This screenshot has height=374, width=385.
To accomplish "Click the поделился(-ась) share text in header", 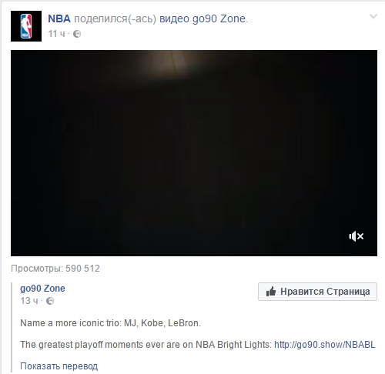I will [x=115, y=18].
